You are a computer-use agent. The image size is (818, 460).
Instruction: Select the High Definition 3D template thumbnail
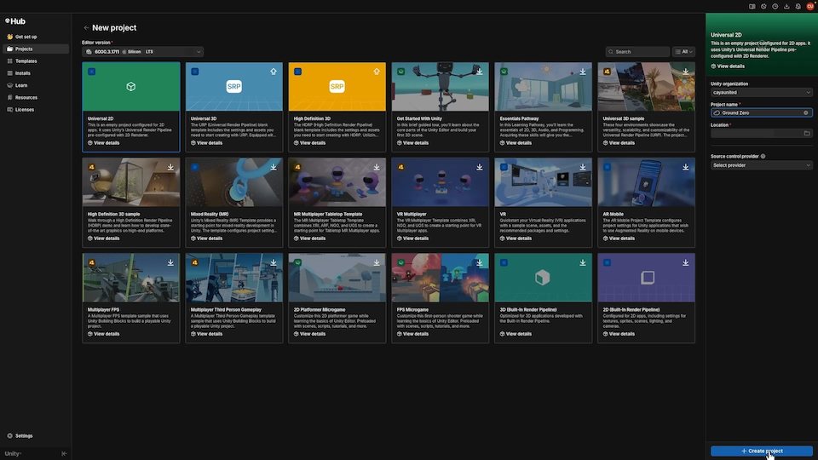click(337, 87)
